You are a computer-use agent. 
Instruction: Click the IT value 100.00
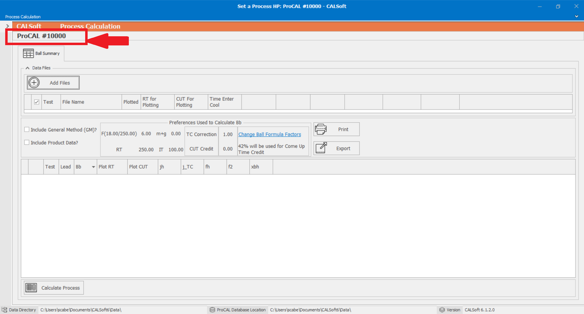[176, 150]
